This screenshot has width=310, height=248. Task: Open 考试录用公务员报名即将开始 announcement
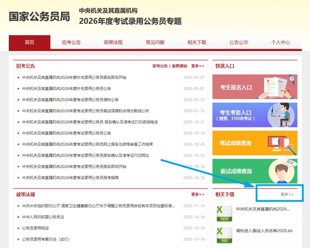tap(74, 167)
